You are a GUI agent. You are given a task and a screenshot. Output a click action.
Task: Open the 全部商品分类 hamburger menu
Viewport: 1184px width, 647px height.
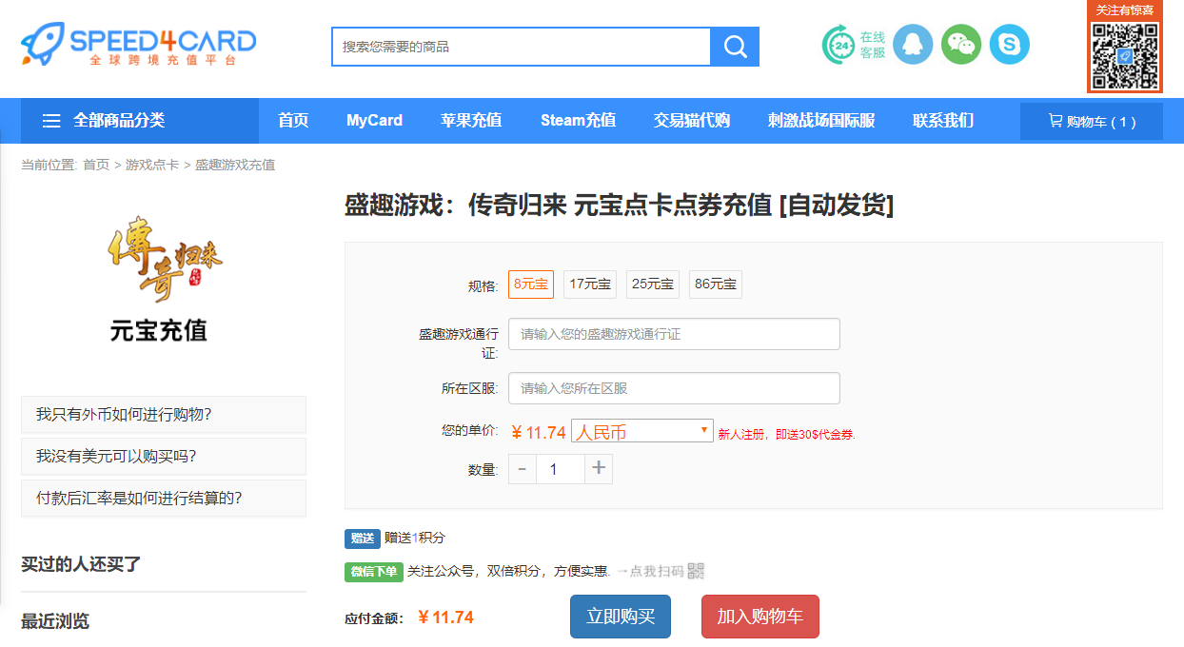[140, 121]
